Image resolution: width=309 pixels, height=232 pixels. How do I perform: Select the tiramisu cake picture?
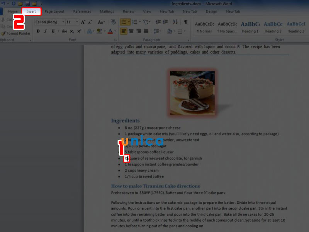pos(192,93)
